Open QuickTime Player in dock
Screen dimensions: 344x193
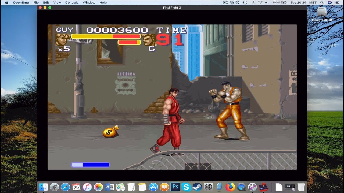coord(241,187)
